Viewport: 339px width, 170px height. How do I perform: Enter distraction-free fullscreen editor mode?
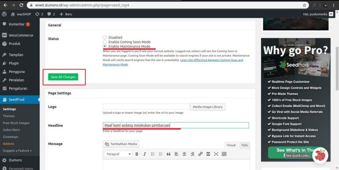[216, 154]
